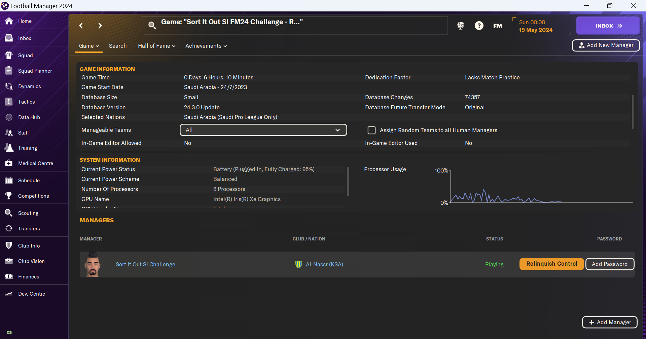Click the Game Information scrollbar
646x339 pixels.
point(633,112)
